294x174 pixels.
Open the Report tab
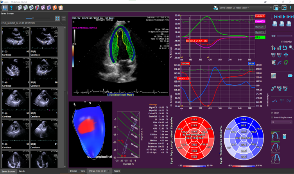(x=117, y=171)
